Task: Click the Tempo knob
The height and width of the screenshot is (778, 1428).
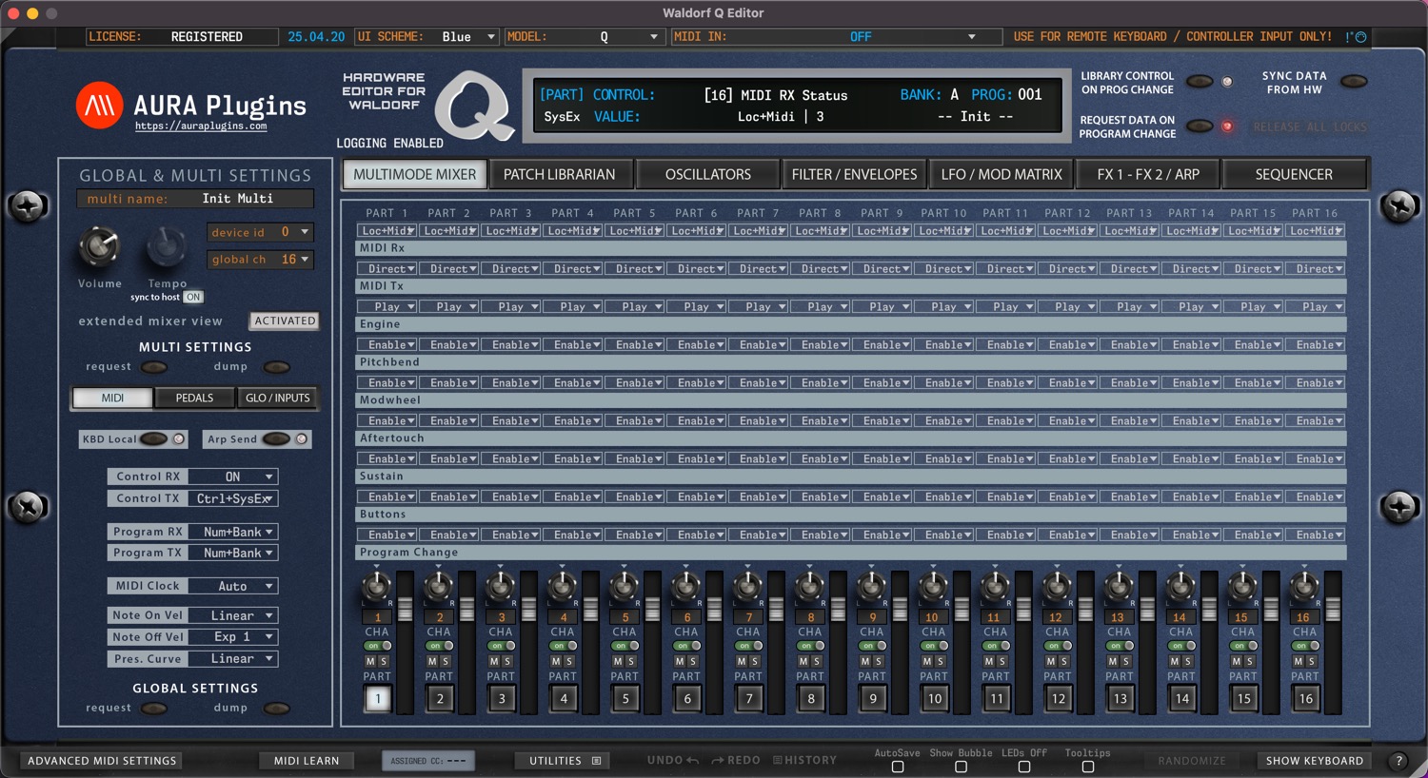Action: (167, 248)
